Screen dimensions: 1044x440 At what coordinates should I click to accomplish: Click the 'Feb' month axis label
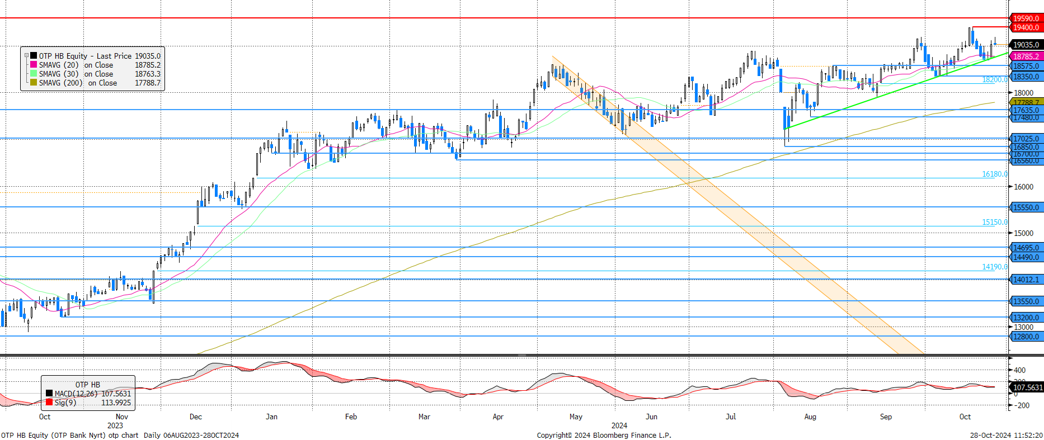(x=351, y=417)
